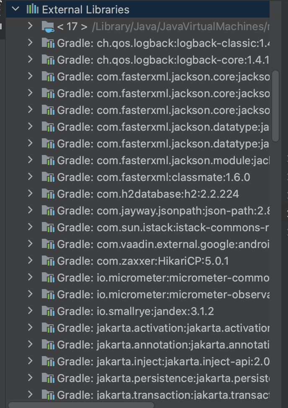Click the library icon for jakarta.transaction
Viewport: 288px width, 408px height.
[48, 395]
